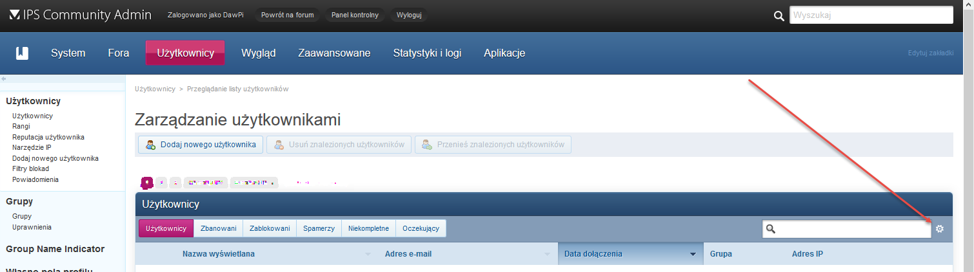Click the Wyloguj button
The height and width of the screenshot is (272, 974).
(409, 15)
